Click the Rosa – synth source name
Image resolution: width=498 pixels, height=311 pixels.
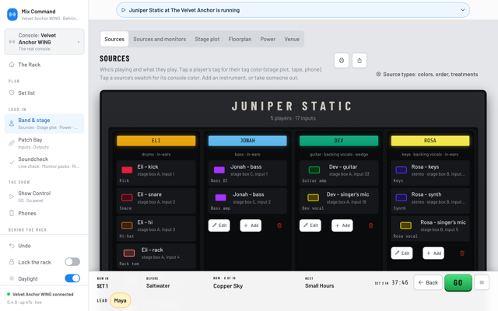426,194
